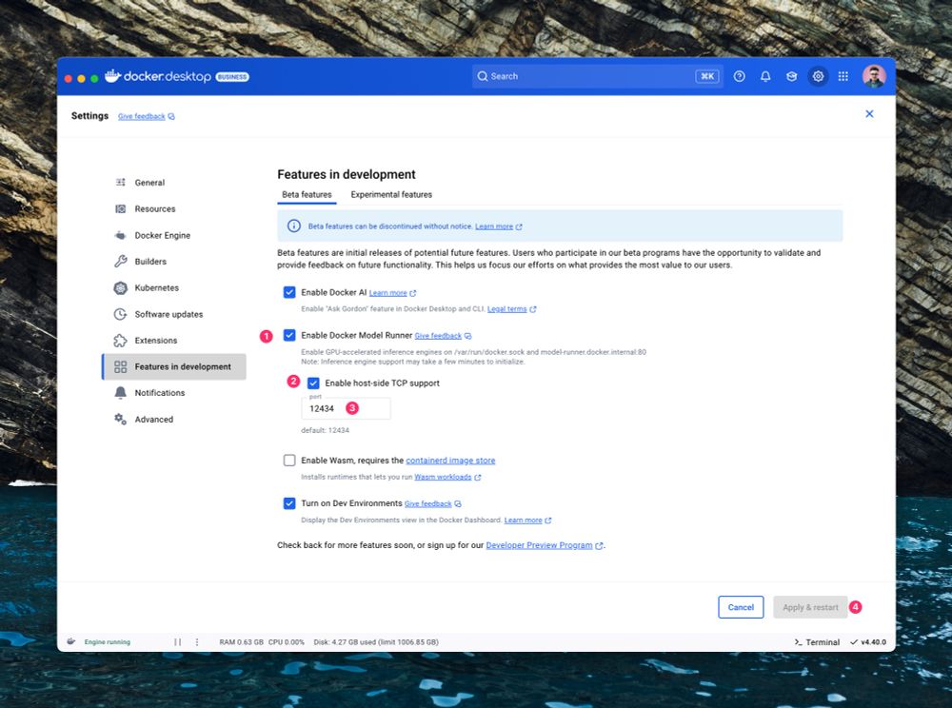Open the engine options three-dot menu
Screen dimensions: 952x708
point(197,642)
